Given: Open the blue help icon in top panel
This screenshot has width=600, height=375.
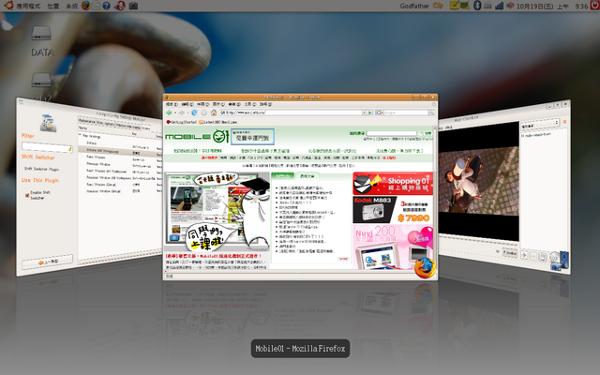Looking at the screenshot, I should (106, 6).
